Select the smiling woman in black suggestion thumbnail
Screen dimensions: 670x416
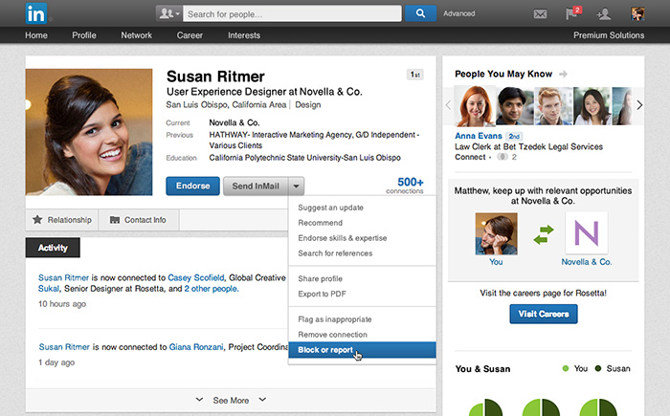592,106
